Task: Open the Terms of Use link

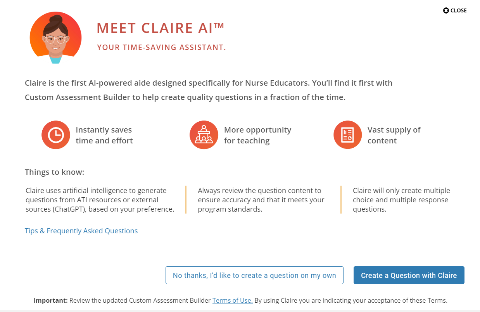Action: point(232,300)
